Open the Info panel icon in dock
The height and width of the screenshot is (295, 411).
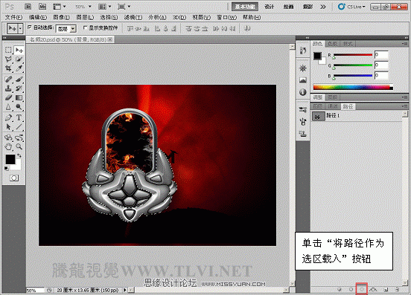(303, 92)
